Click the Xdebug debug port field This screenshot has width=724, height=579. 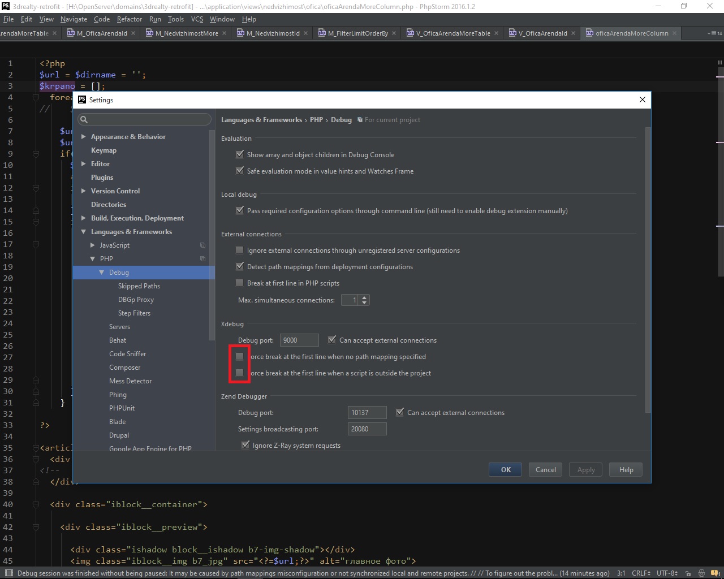coord(299,340)
